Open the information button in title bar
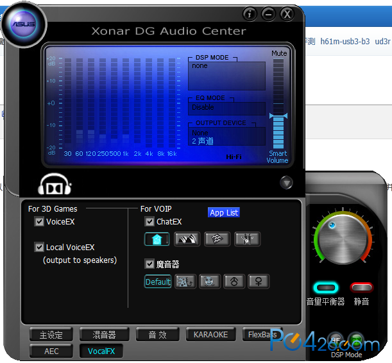 [x=250, y=14]
